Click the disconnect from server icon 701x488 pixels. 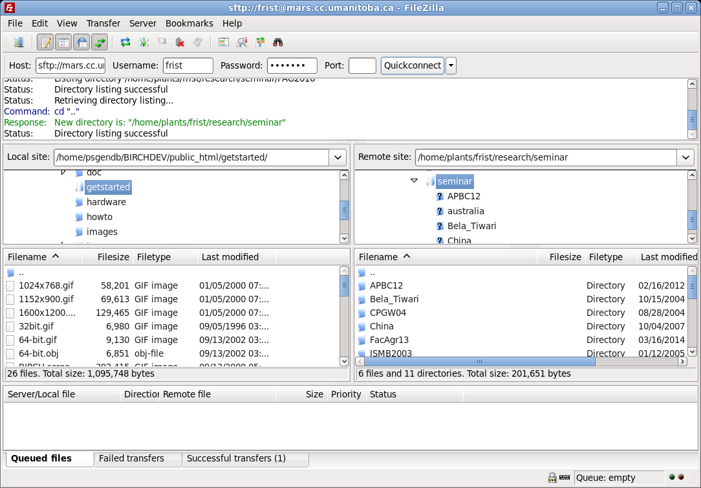[x=180, y=43]
